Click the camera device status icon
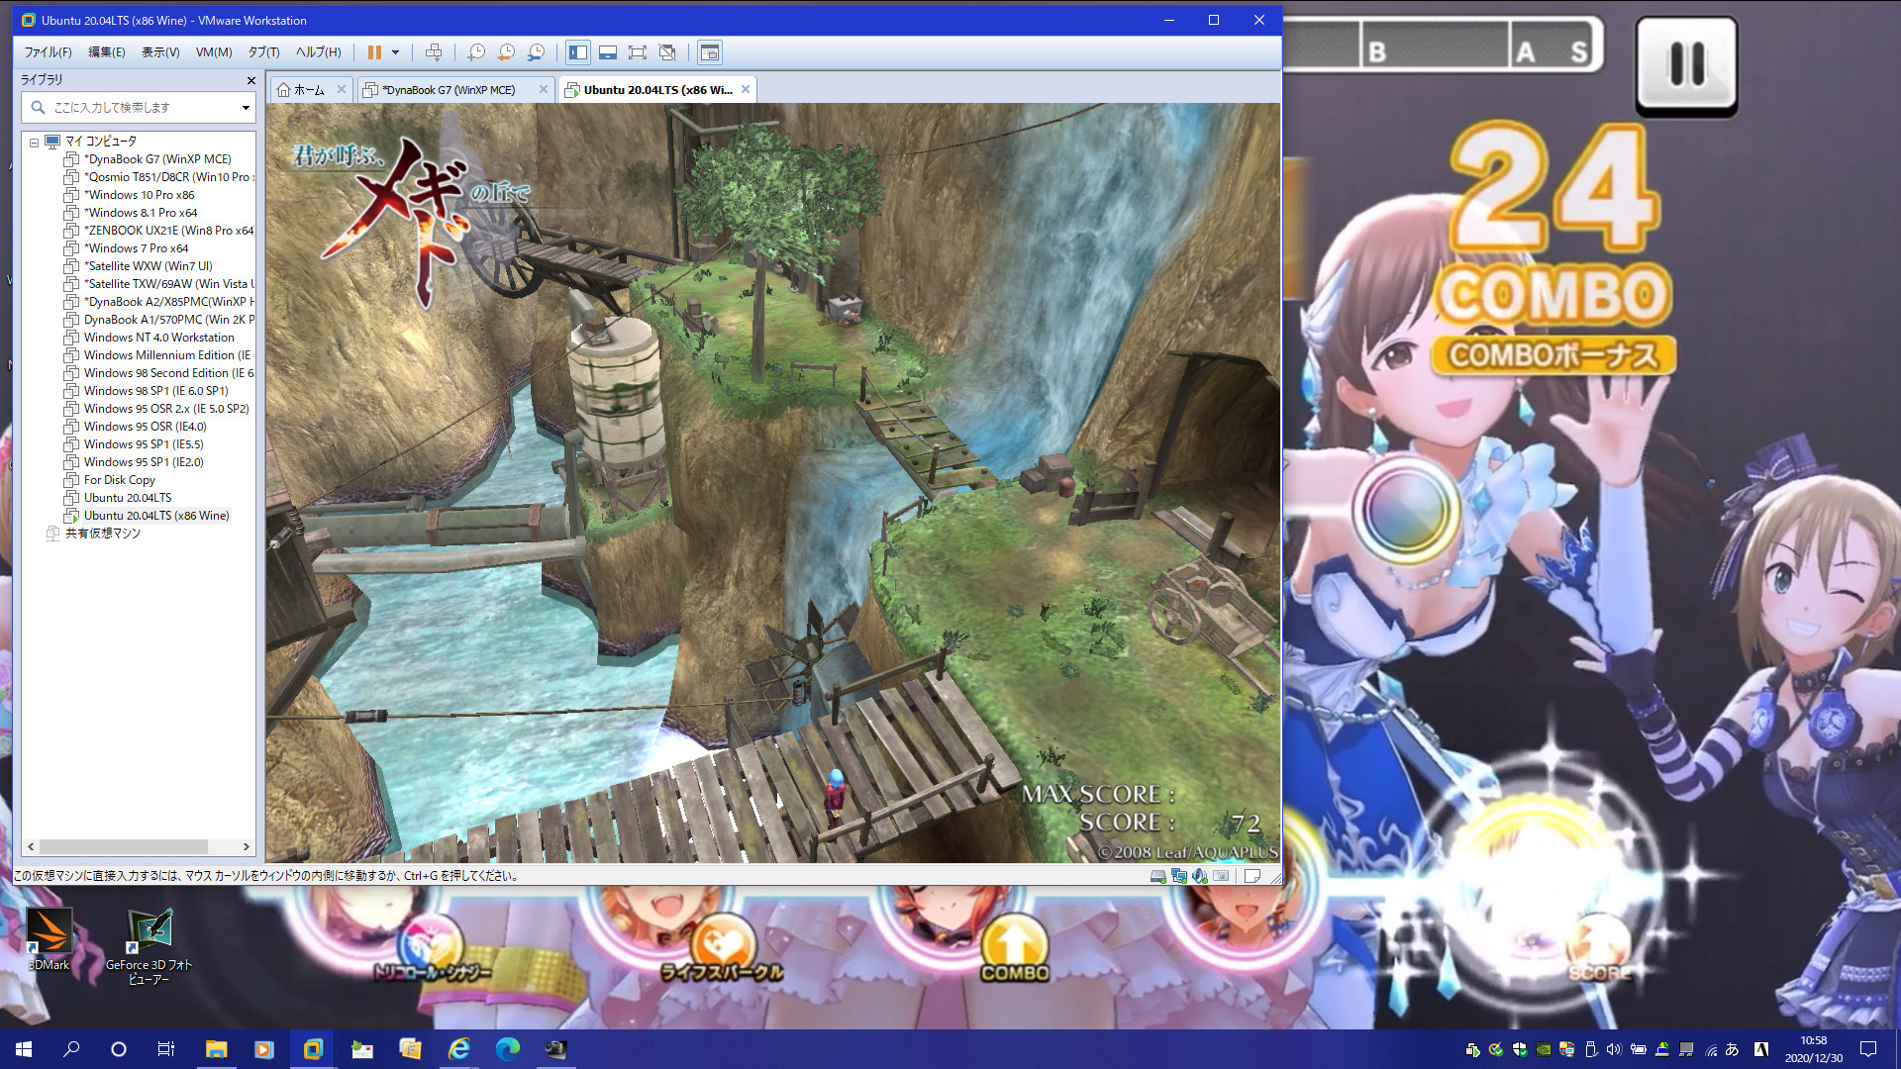Screen dimensions: 1901x1069 pos(1222,876)
